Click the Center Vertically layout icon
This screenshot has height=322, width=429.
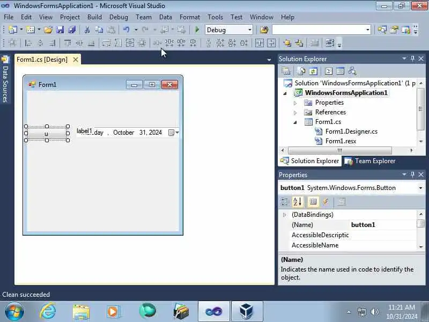[271, 43]
